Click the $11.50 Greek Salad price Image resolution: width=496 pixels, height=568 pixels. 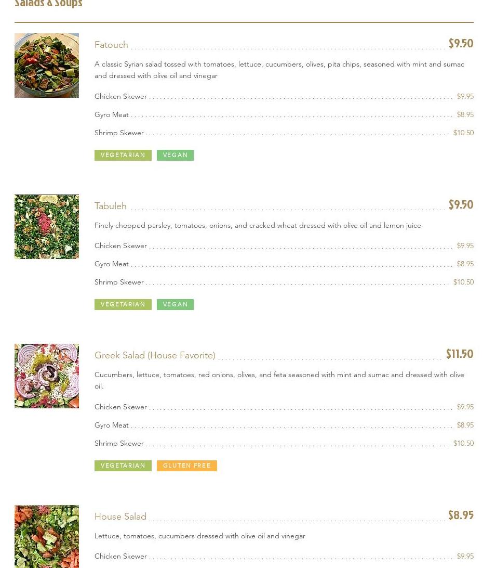click(x=460, y=354)
